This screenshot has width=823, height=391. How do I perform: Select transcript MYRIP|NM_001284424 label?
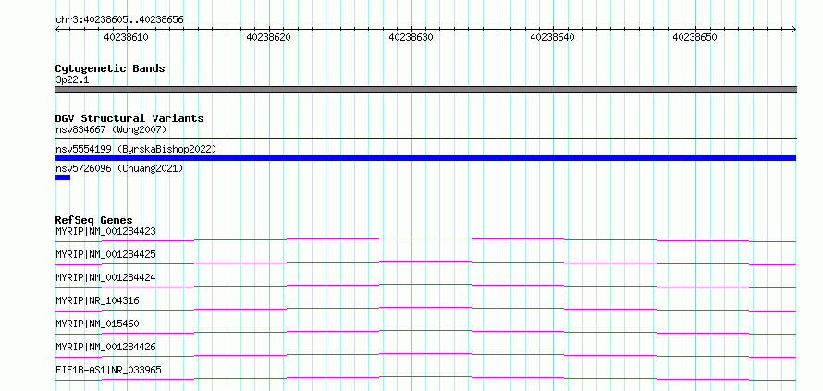(105, 277)
